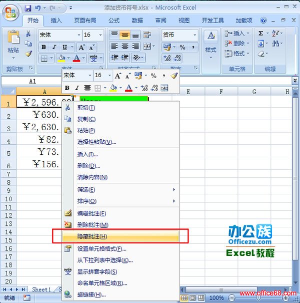Choose 删除批注(M) in context menu

120,225
